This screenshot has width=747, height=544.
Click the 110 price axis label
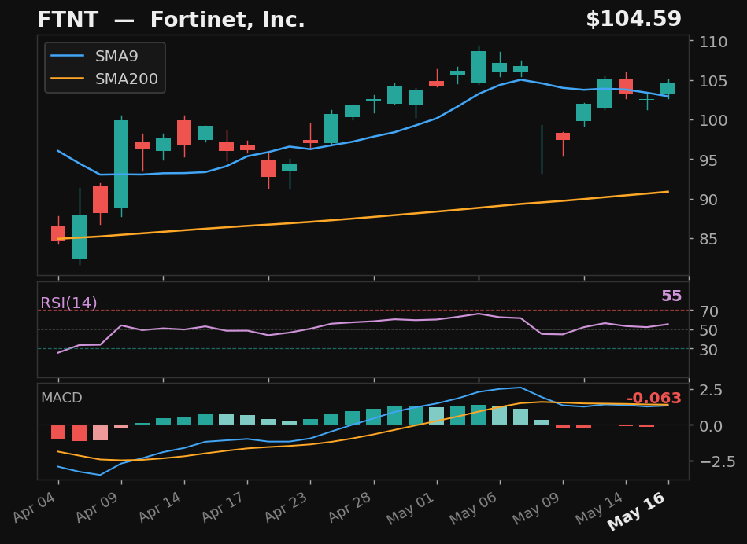tap(713, 42)
